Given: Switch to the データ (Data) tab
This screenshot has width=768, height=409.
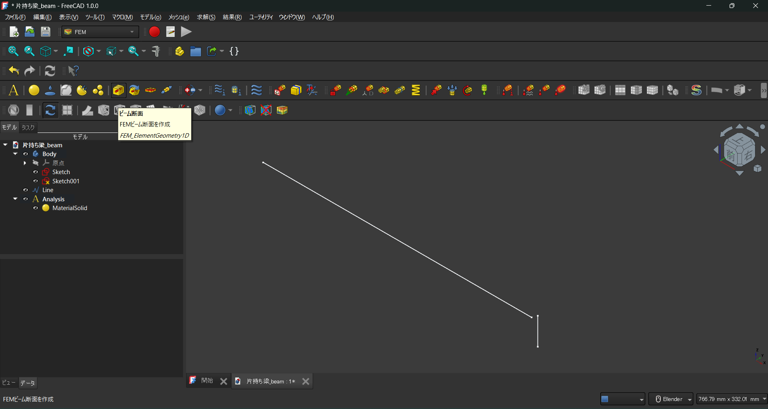Looking at the screenshot, I should tap(28, 383).
